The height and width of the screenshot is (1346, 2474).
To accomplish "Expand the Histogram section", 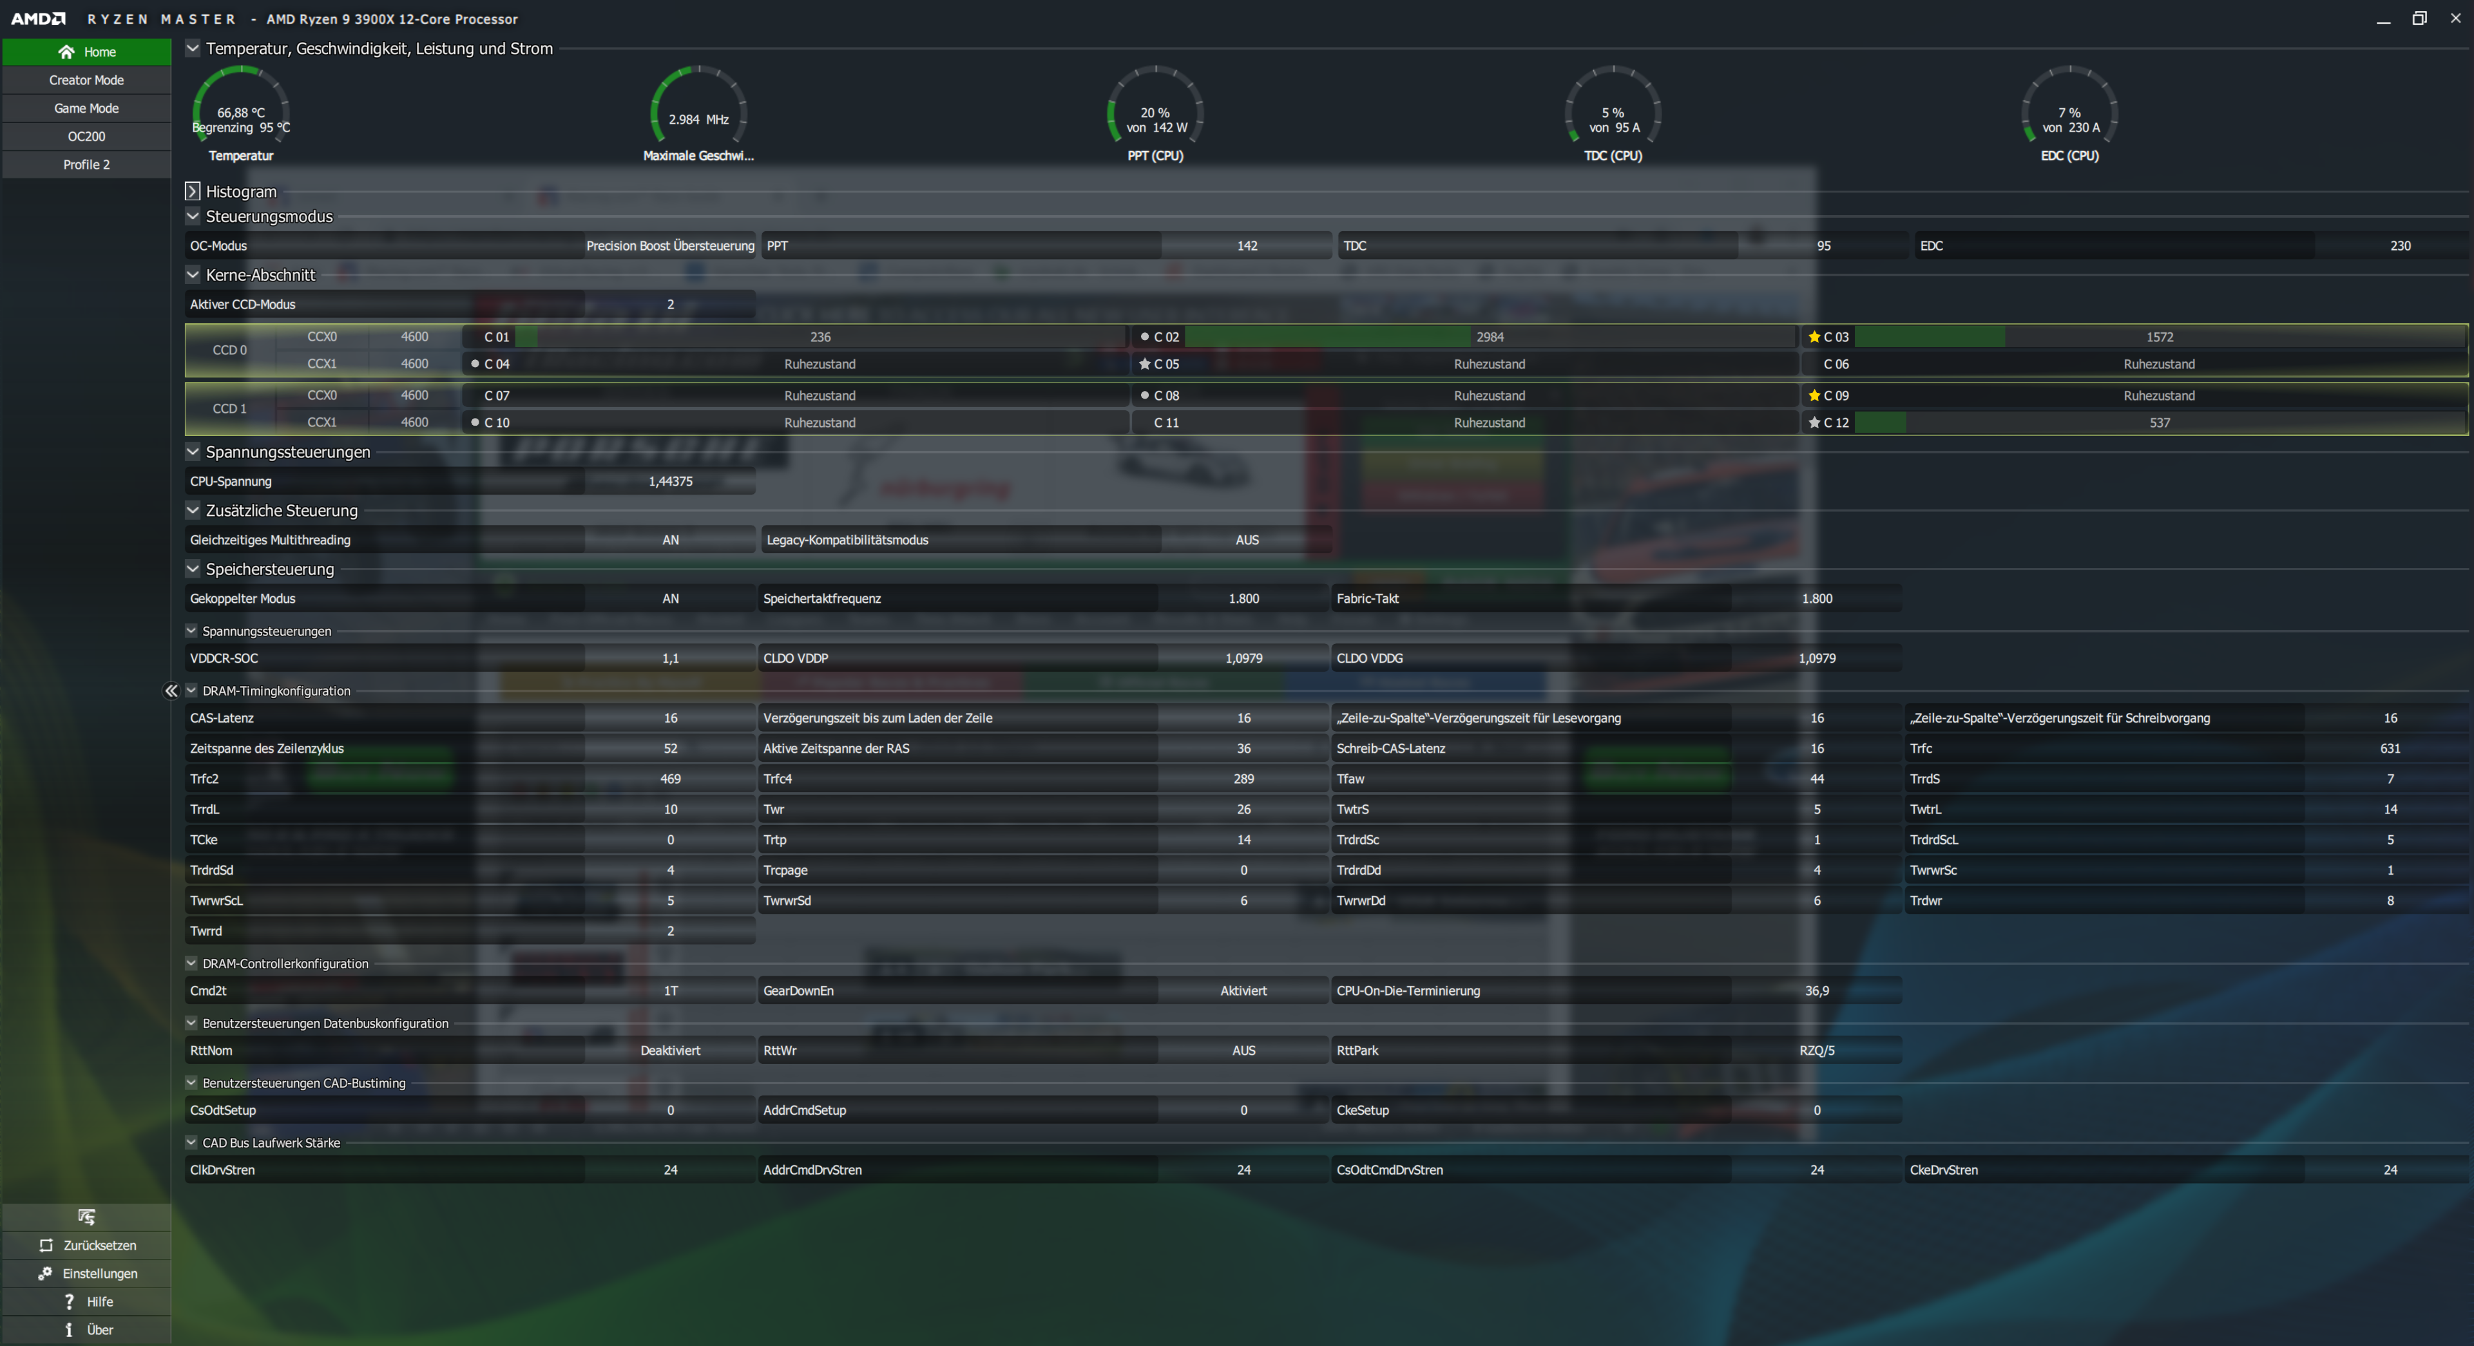I will coord(193,191).
